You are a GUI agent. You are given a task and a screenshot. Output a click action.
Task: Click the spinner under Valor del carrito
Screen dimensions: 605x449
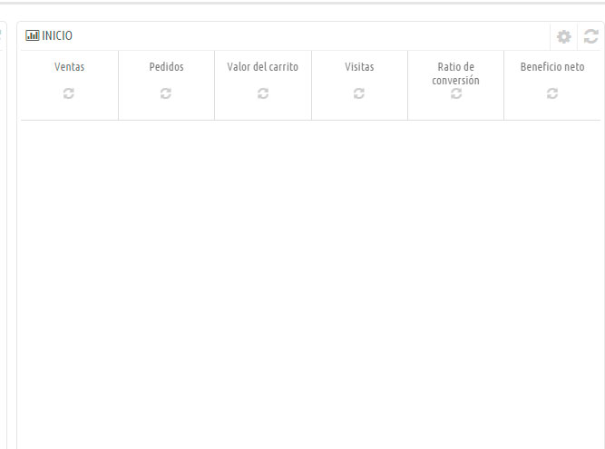tap(263, 93)
